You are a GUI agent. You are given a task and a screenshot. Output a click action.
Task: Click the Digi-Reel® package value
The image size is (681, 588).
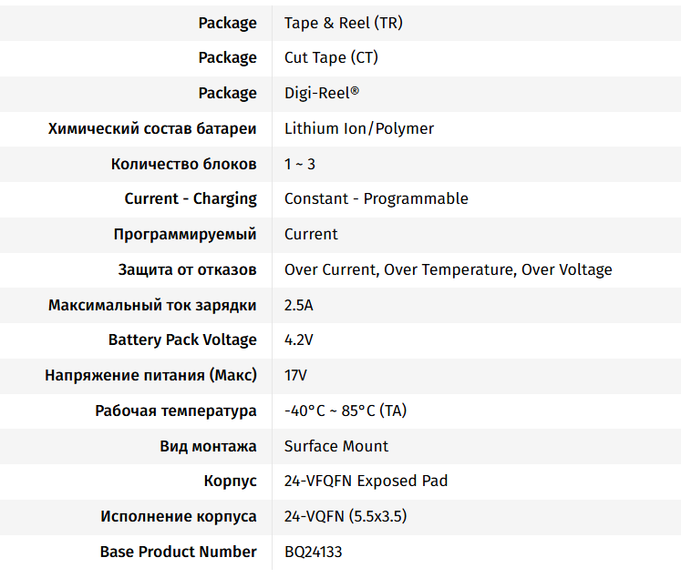322,93
